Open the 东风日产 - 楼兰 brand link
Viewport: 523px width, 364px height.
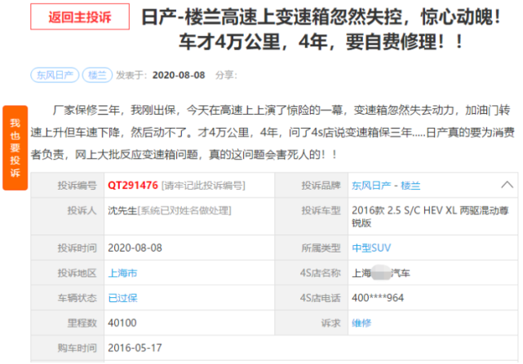click(x=386, y=186)
